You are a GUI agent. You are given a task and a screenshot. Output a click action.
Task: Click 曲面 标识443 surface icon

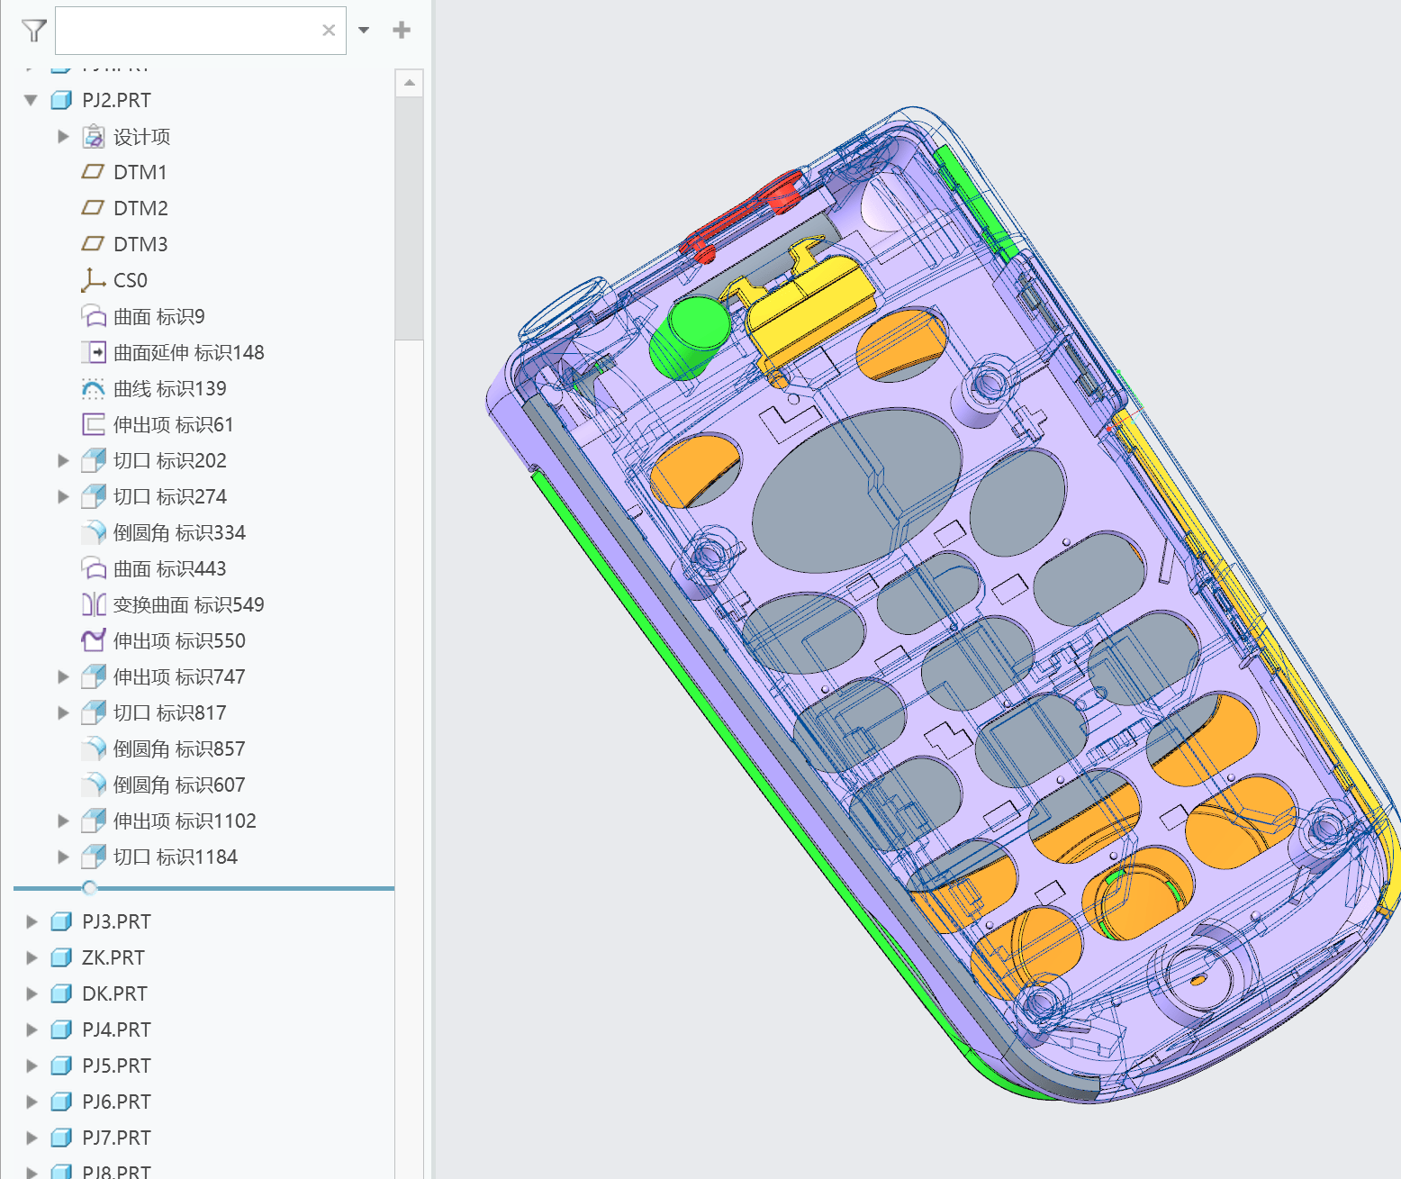click(94, 568)
